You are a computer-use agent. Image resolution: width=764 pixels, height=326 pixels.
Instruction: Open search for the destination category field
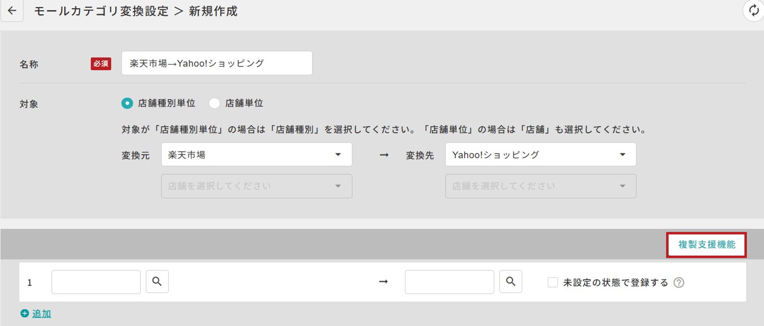point(511,282)
